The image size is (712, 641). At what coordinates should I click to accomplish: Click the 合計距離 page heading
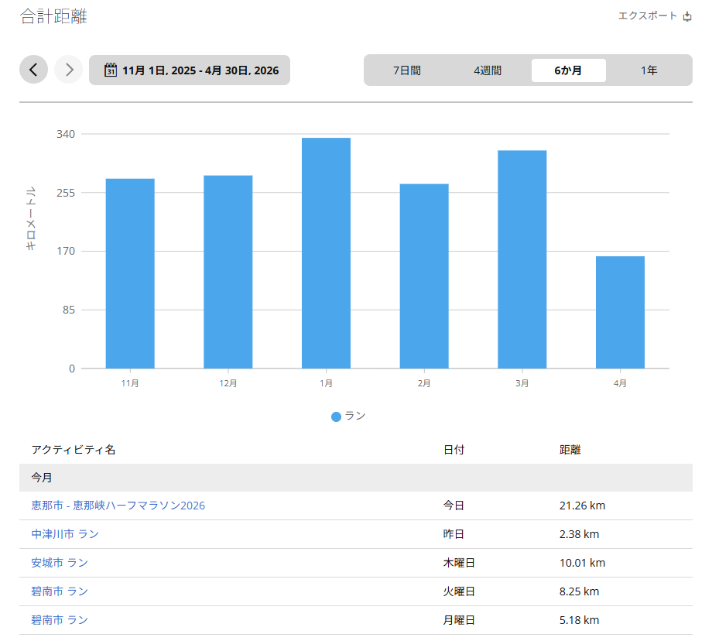point(53,16)
